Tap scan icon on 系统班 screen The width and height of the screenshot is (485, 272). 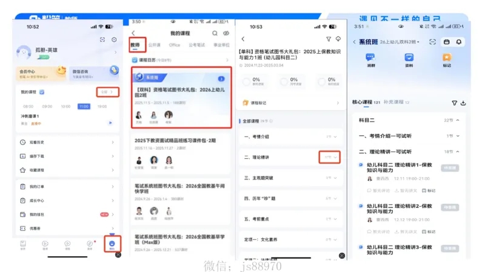432,42
